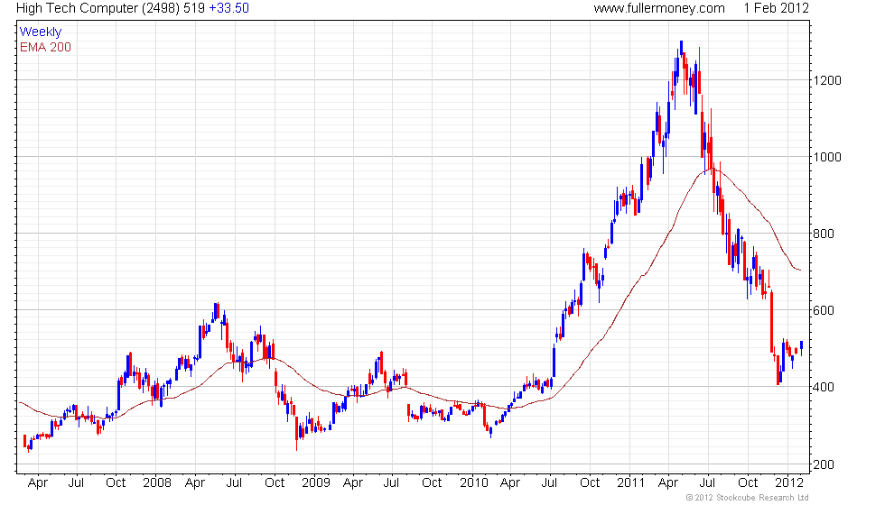Select the red EMA 200 legend label
This screenshot has height=505, width=885.
click(x=45, y=47)
